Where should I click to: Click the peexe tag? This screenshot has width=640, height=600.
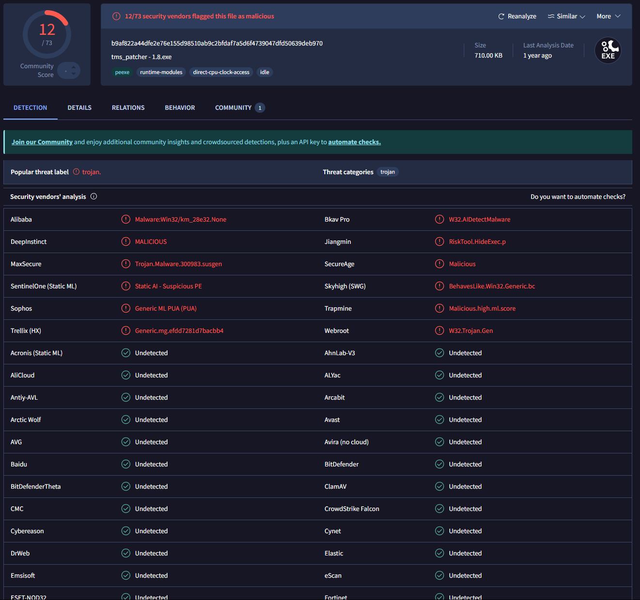click(x=122, y=73)
